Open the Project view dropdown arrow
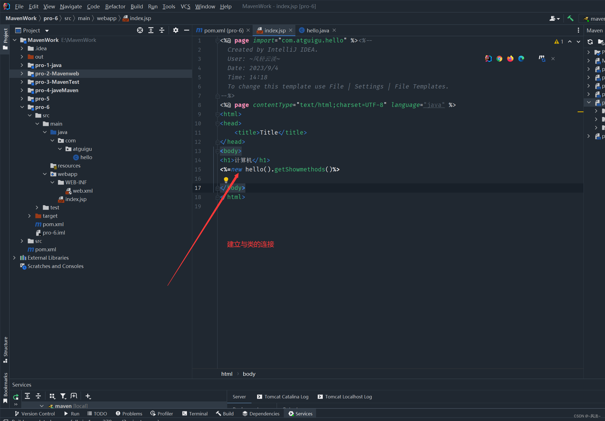 [x=47, y=31]
